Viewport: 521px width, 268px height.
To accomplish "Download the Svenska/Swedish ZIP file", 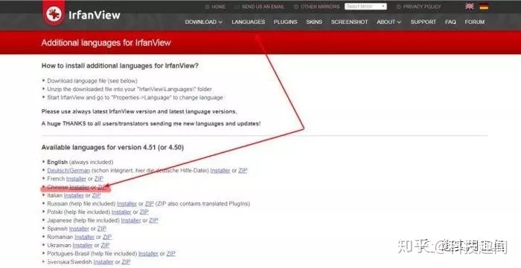I will point(126,262).
